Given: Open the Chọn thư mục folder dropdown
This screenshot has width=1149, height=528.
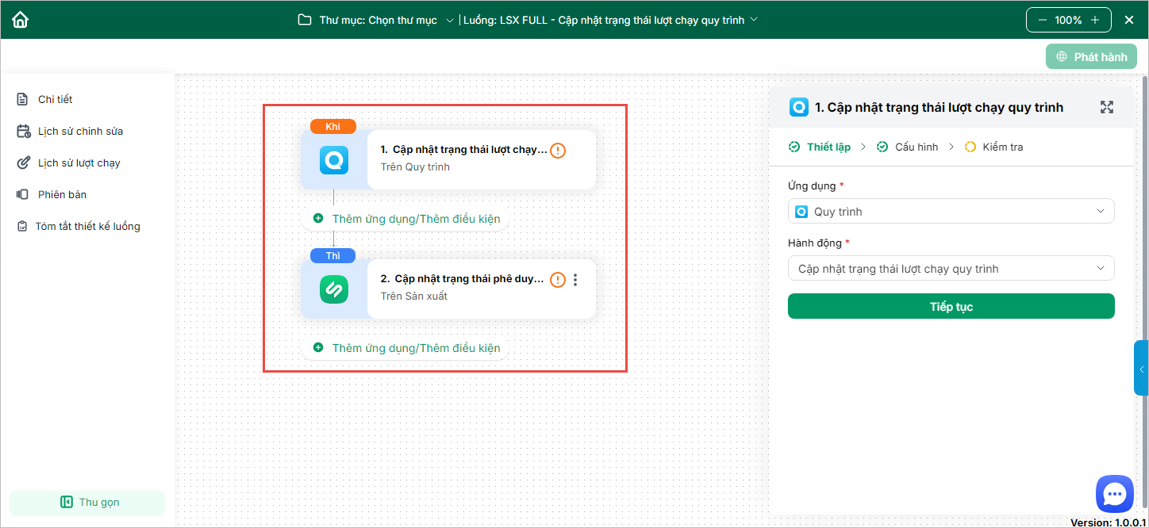Looking at the screenshot, I should [x=386, y=20].
